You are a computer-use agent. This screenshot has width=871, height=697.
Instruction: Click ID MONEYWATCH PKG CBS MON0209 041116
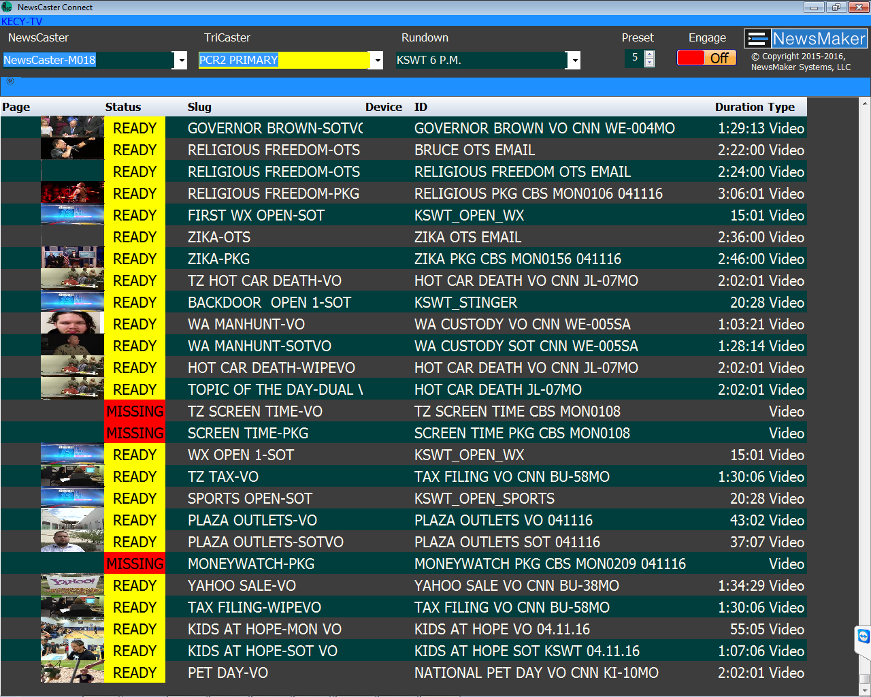point(550,564)
